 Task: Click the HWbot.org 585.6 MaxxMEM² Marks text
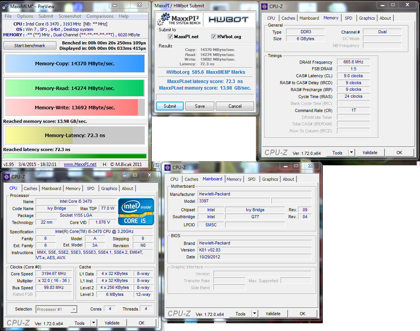(x=205, y=72)
